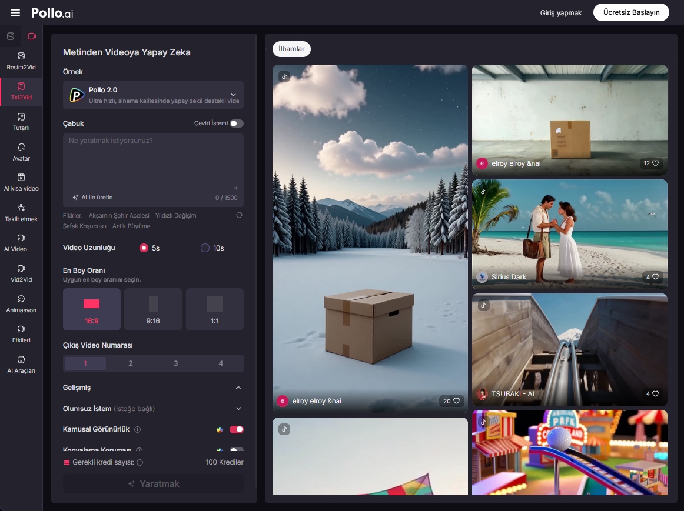Disable the Kamusal Görünürlük switch
Viewport: 684px width, 511px height.
pos(236,430)
